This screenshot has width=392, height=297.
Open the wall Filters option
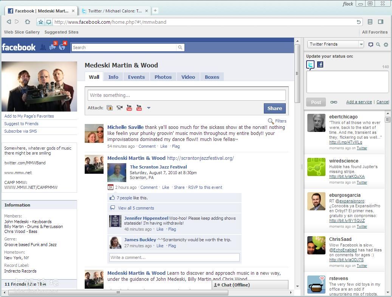coord(277,121)
